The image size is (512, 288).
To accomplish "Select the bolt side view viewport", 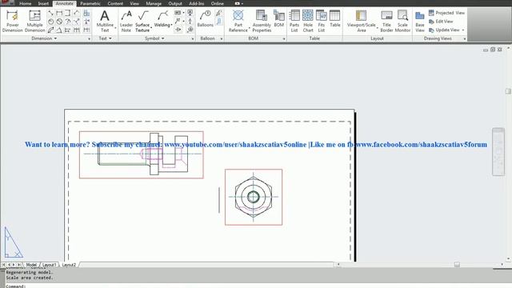I will pyautogui.click(x=142, y=154).
